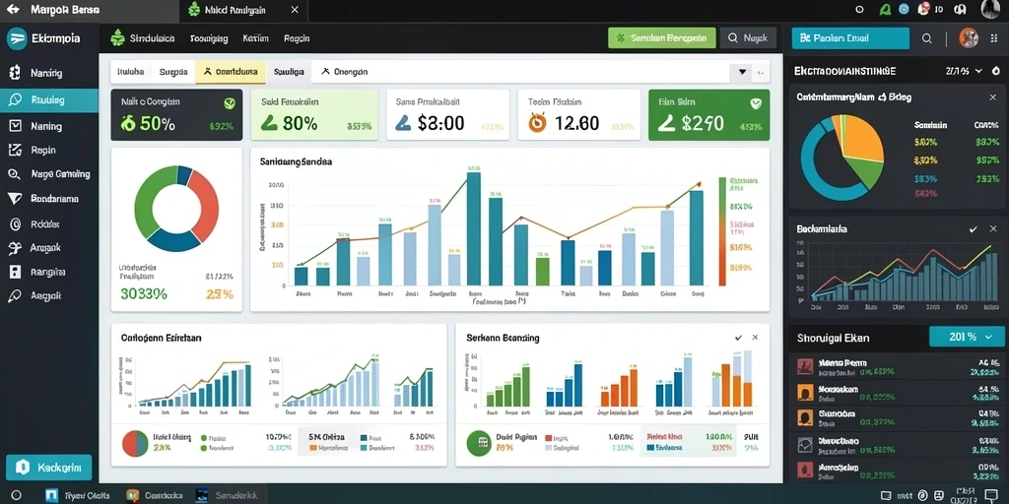Viewport: 1009px width, 504px height.
Task: Toggle the green check on the Nait o Congtan card
Action: 229,102
